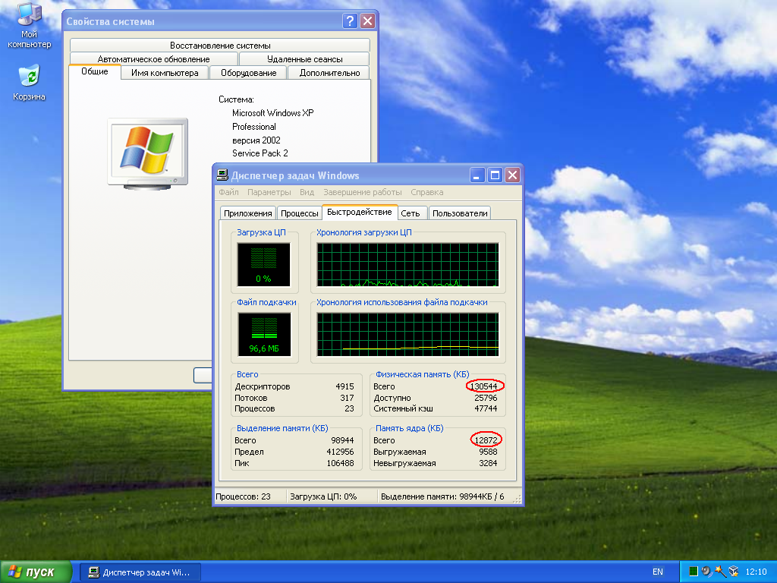Click status bar text Процессов: 23
This screenshot has width=777, height=583.
244,496
